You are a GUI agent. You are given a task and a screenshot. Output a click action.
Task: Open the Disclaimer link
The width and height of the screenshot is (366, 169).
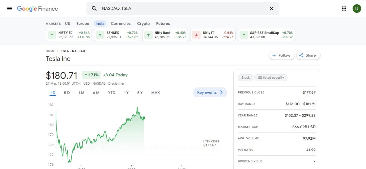click(116, 84)
